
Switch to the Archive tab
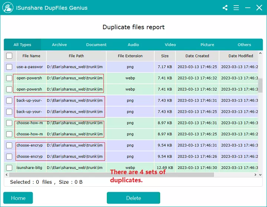click(x=59, y=45)
